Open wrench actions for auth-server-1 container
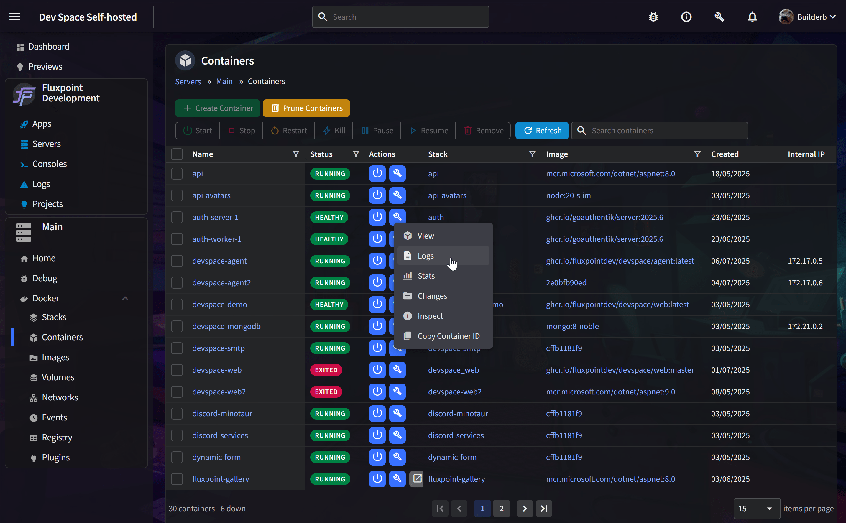Image resolution: width=846 pixels, height=523 pixels. click(397, 217)
